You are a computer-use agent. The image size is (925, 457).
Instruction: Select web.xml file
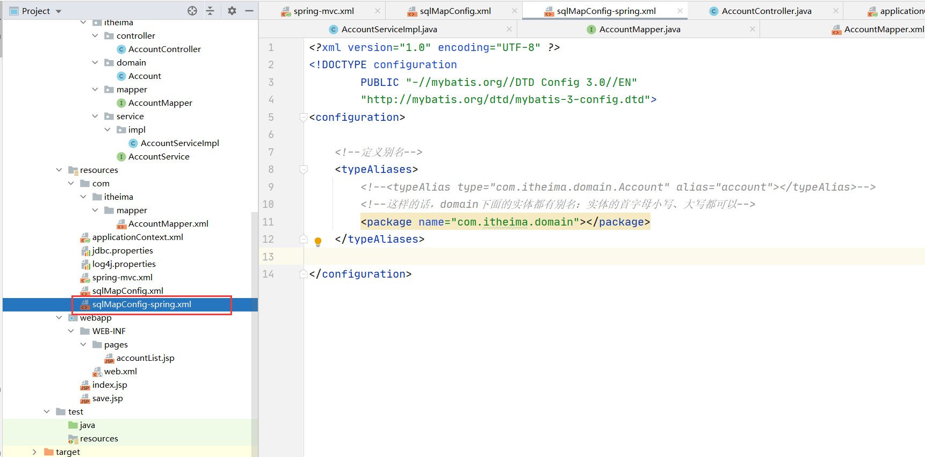pos(120,371)
